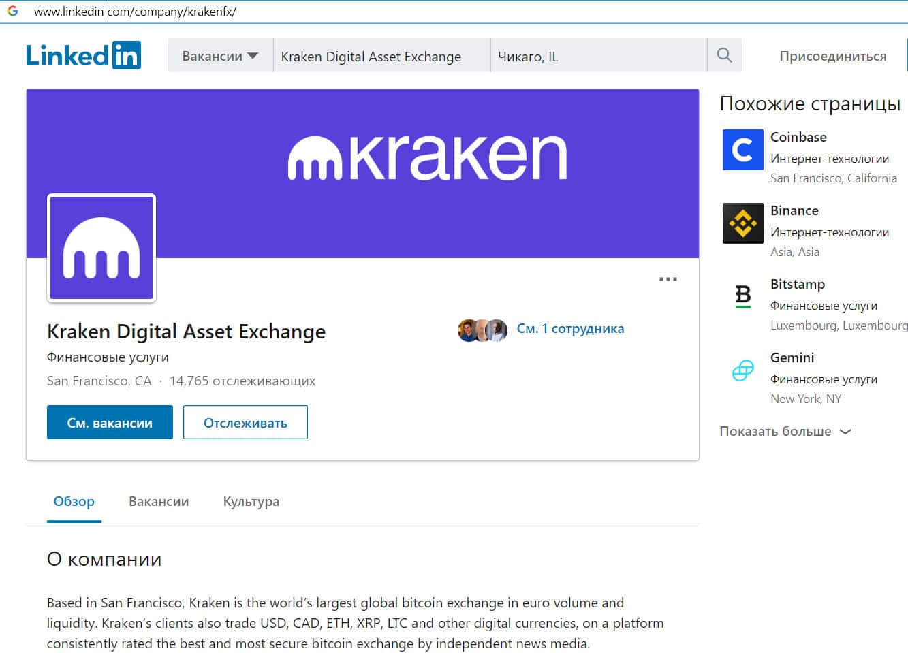This screenshot has height=653, width=908.
Task: Click the Финансовые услуги text under Kraken heading
Action: click(108, 357)
